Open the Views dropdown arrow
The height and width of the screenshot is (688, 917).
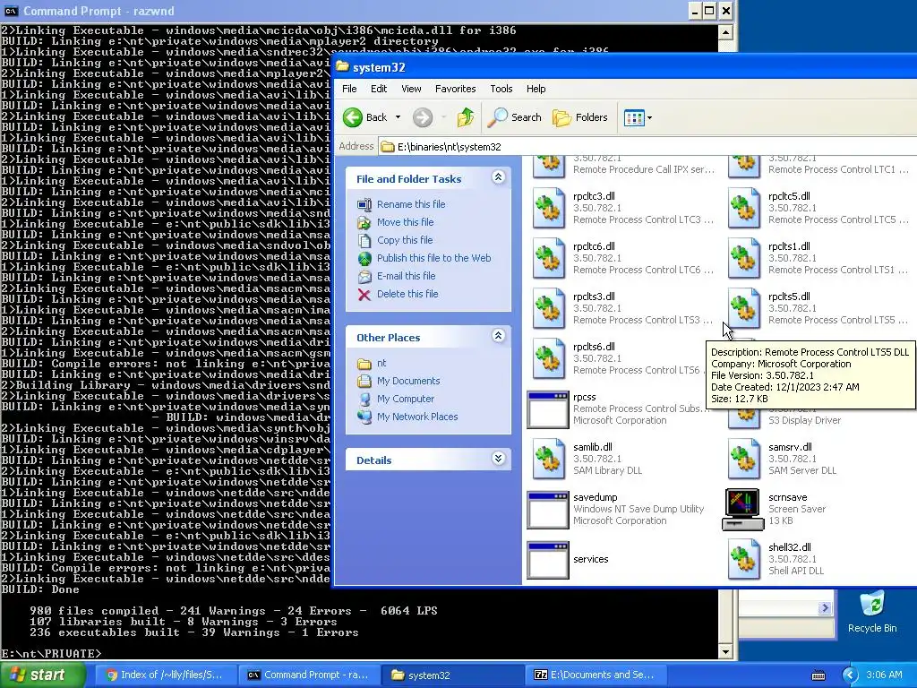650,117
